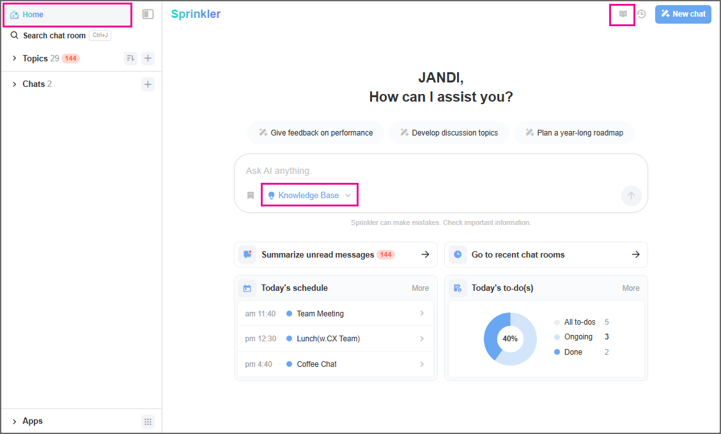Click arrow on Go to recent chat rooms
Screen dimensions: 721x434
[635, 254]
